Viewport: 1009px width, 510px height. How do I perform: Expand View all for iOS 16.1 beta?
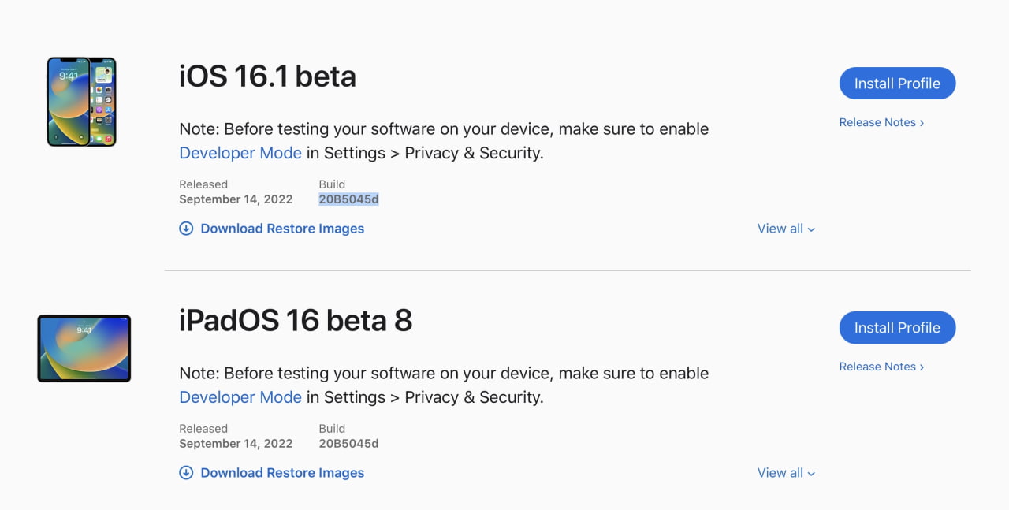tap(786, 229)
